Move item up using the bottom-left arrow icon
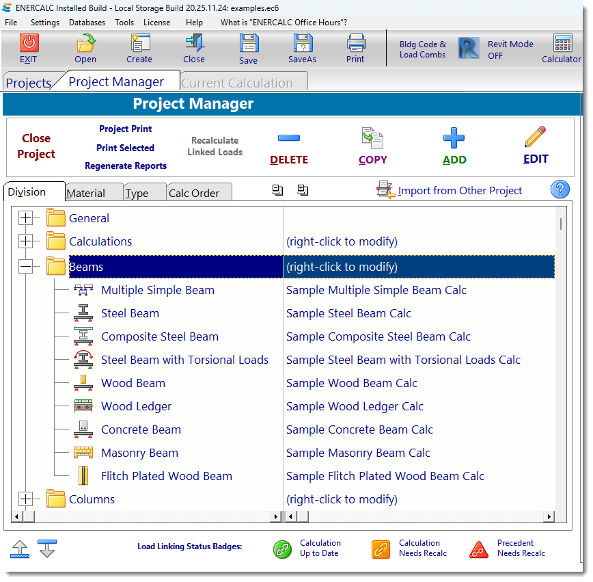 click(x=19, y=549)
